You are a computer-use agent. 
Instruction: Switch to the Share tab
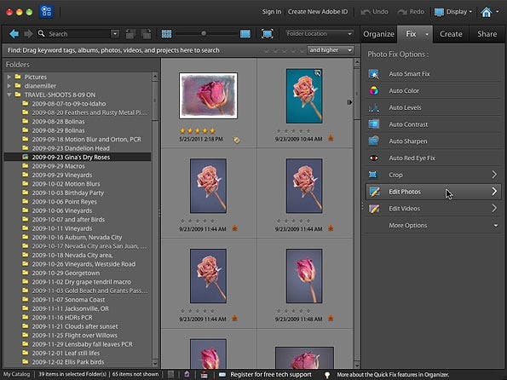[487, 34]
